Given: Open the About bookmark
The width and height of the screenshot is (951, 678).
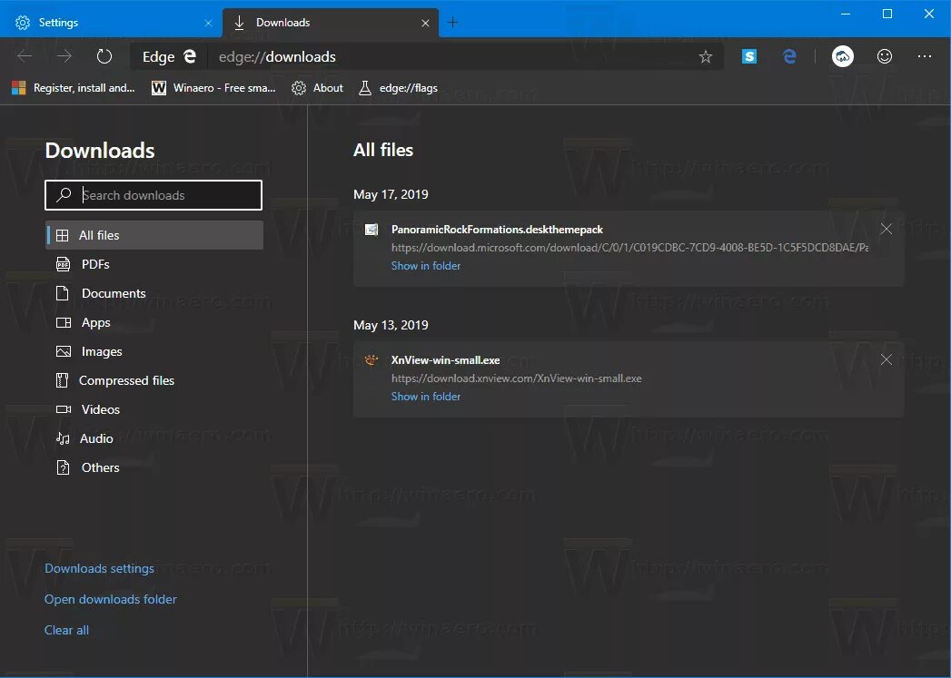Looking at the screenshot, I should point(317,88).
